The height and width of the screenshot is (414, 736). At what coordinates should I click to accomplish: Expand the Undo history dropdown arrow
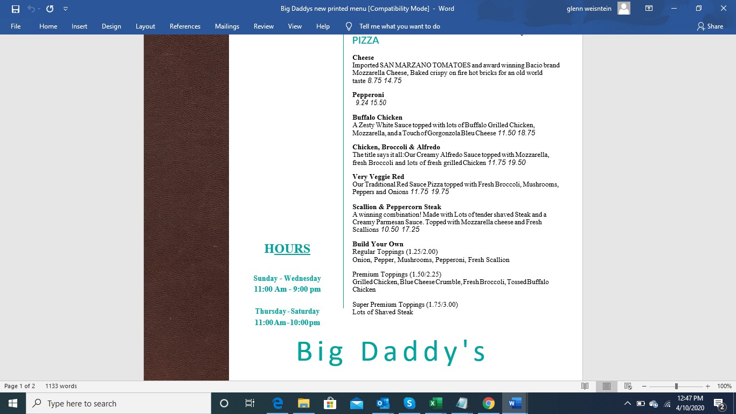(39, 9)
